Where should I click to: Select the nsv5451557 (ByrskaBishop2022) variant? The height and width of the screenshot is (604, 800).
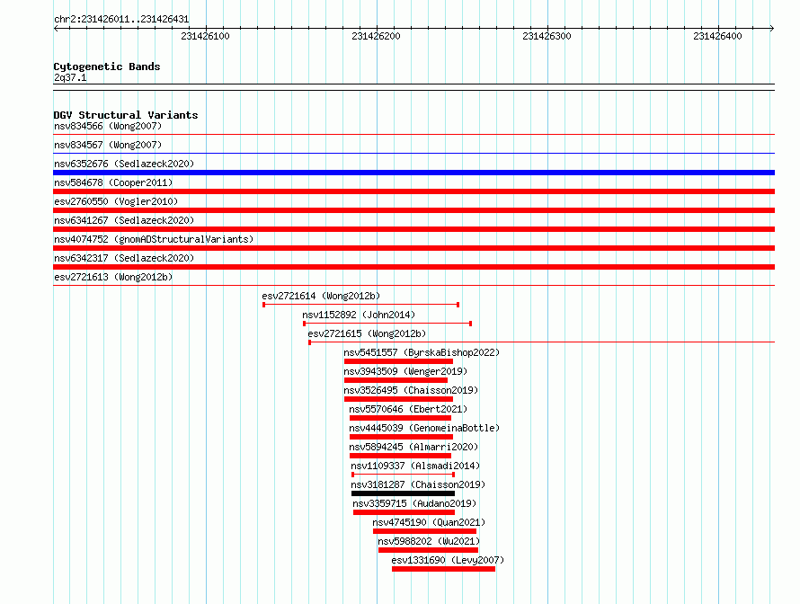pyautogui.click(x=422, y=352)
